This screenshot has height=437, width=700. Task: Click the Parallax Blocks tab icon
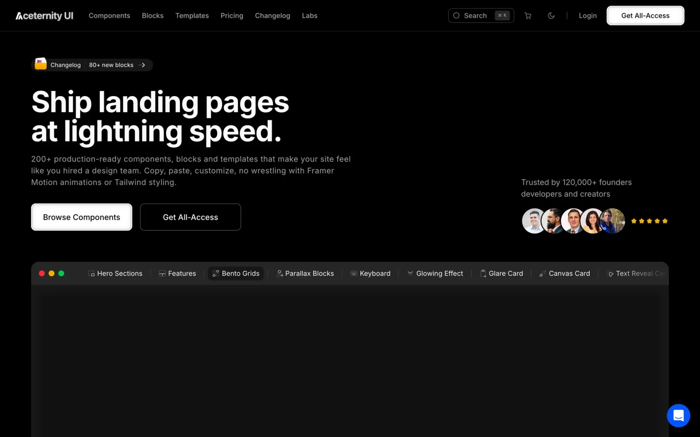[280, 274]
